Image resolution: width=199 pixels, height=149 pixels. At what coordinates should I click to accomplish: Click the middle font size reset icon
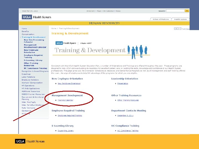(x=178, y=29)
